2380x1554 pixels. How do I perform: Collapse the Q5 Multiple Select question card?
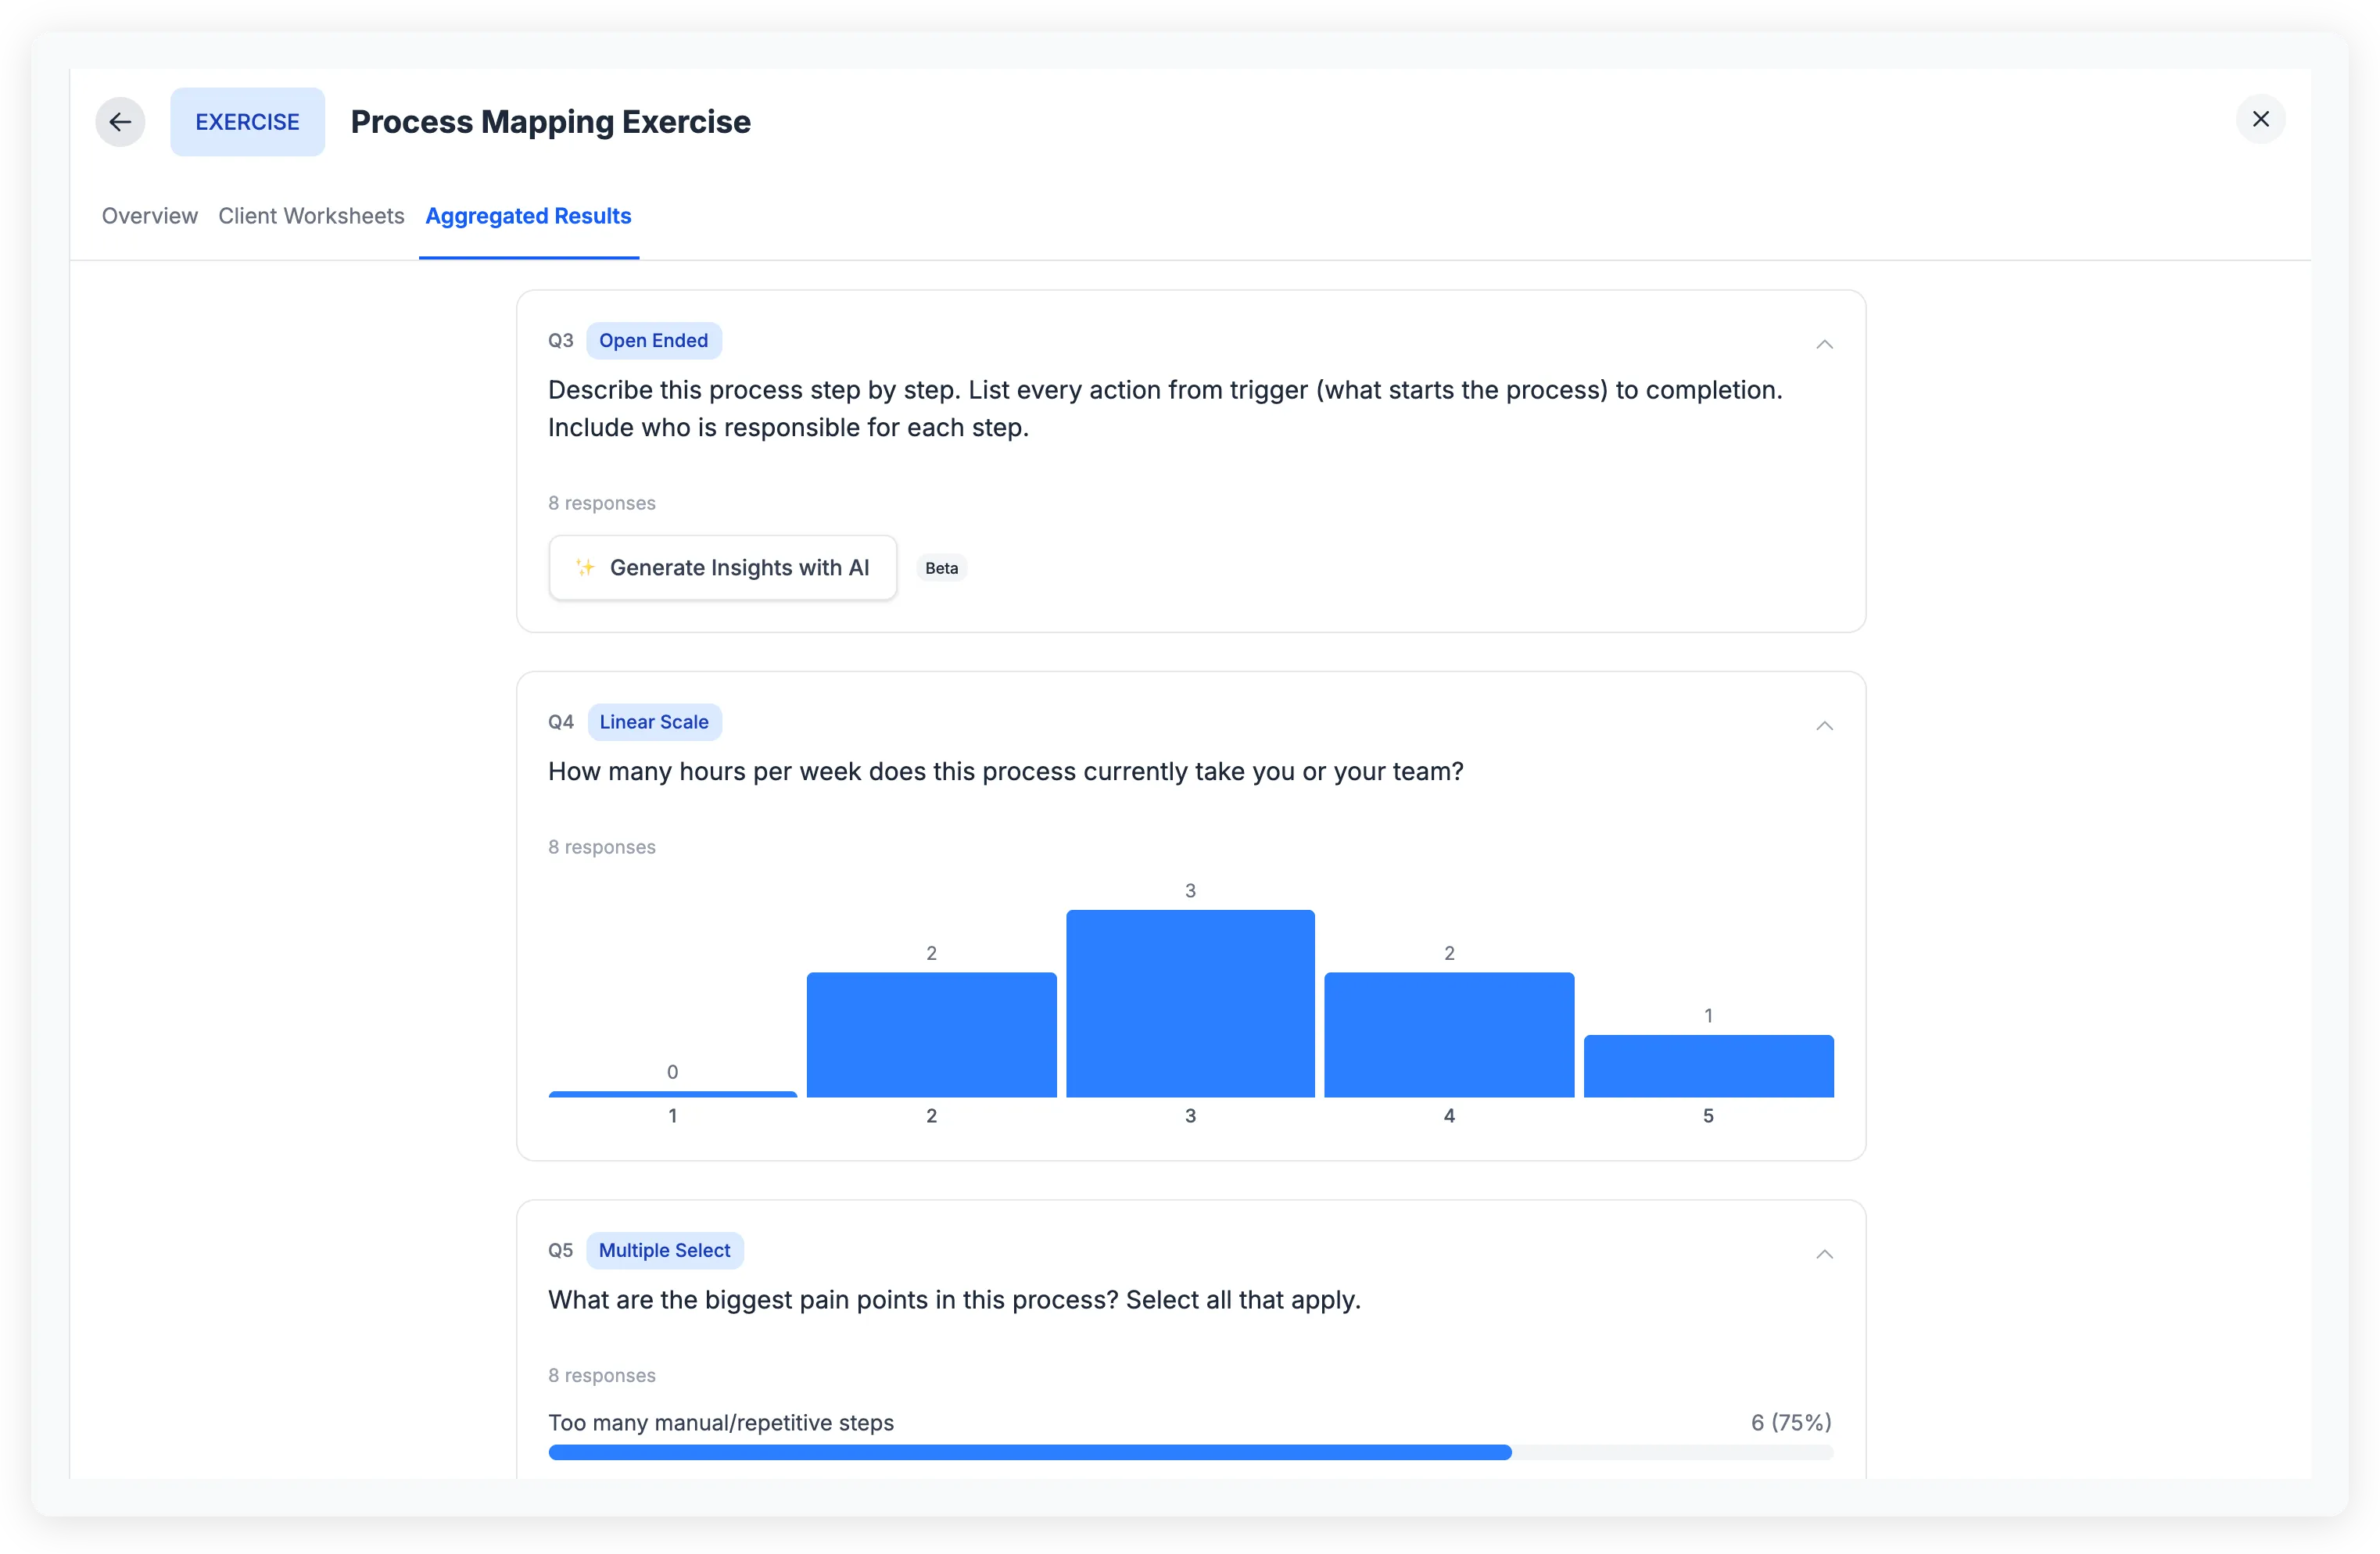1823,1254
